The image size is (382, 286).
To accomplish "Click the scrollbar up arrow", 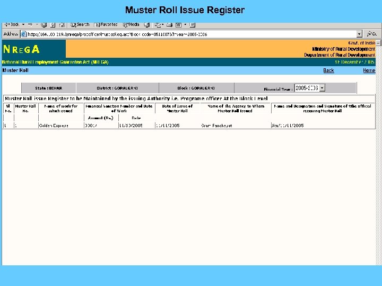I will click(x=378, y=43).
